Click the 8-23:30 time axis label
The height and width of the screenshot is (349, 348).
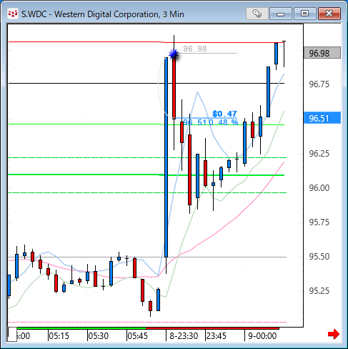coord(184,336)
